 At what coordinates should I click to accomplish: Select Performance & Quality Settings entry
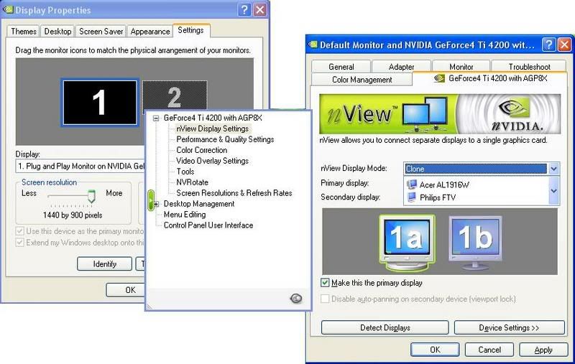[x=225, y=139]
